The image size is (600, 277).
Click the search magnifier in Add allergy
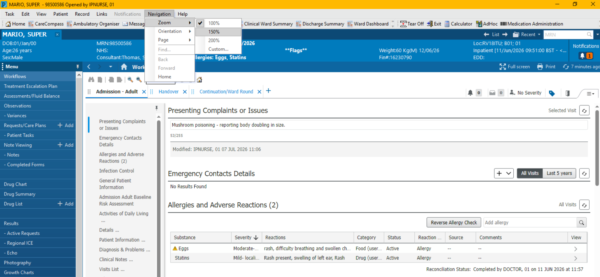(581, 223)
